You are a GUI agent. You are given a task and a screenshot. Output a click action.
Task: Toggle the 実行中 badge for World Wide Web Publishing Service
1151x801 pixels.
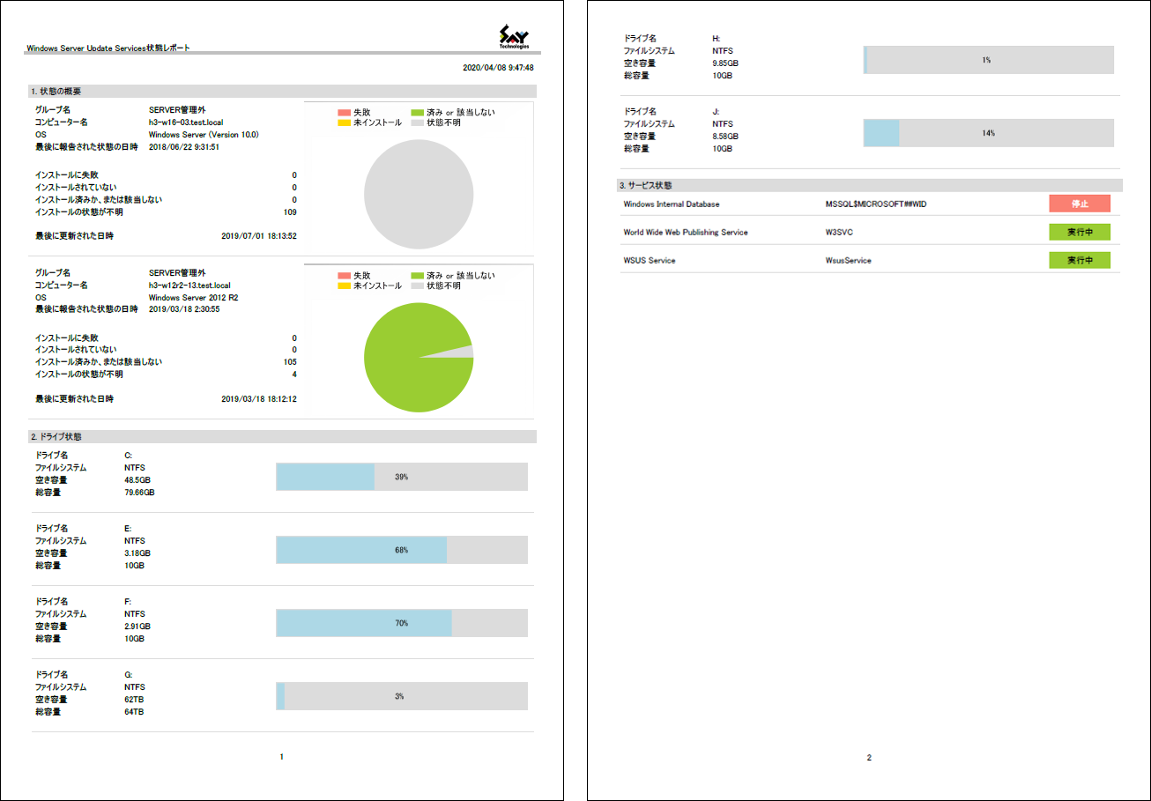[x=1080, y=232]
